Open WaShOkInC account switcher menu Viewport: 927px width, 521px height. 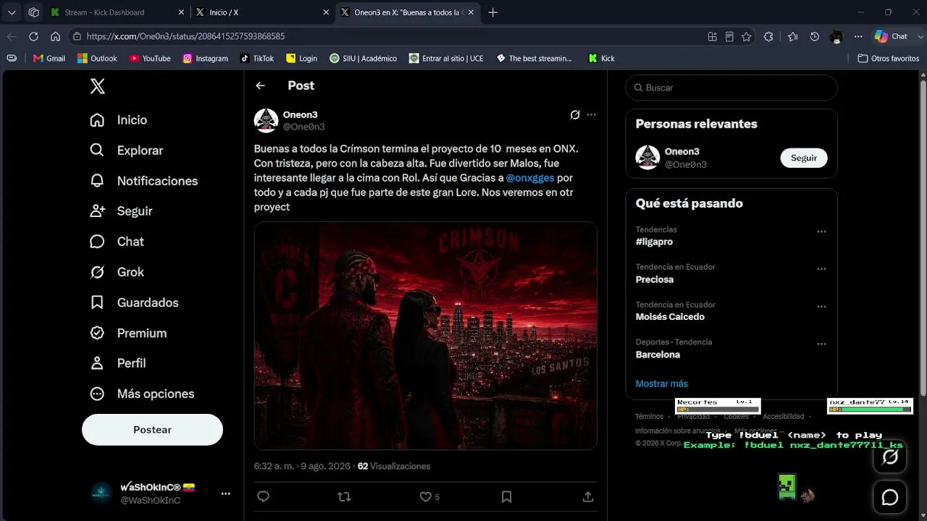coord(160,494)
